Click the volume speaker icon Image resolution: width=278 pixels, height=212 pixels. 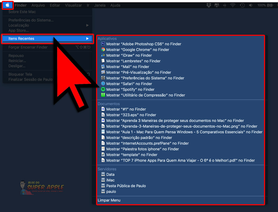[251, 5]
